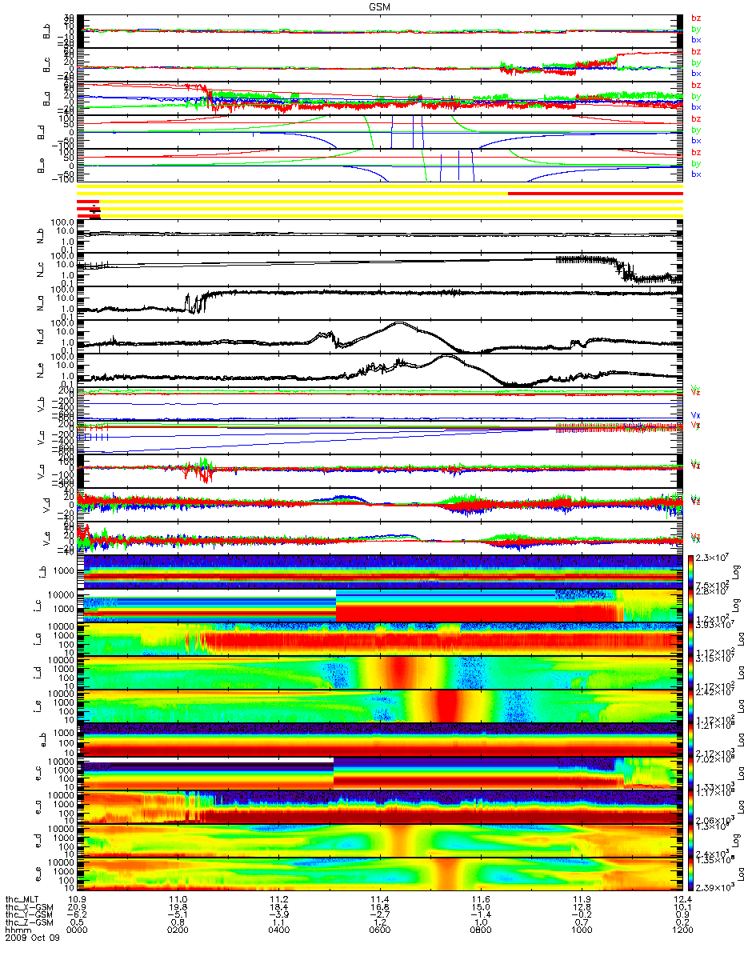Click the thc_Y-GSM row label
Screen dimensions: 744x960
click(29, 914)
